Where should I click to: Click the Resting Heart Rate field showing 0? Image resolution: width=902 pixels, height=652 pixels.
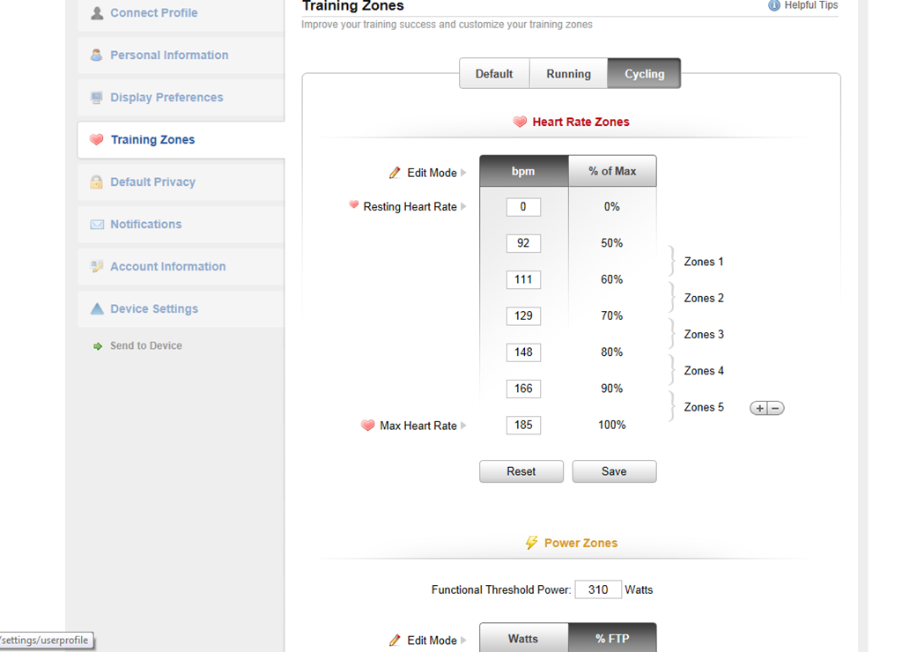coord(523,206)
